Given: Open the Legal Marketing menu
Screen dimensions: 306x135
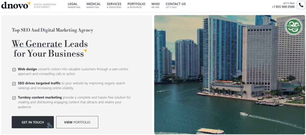Looking at the screenshot, I should [x=74, y=5].
